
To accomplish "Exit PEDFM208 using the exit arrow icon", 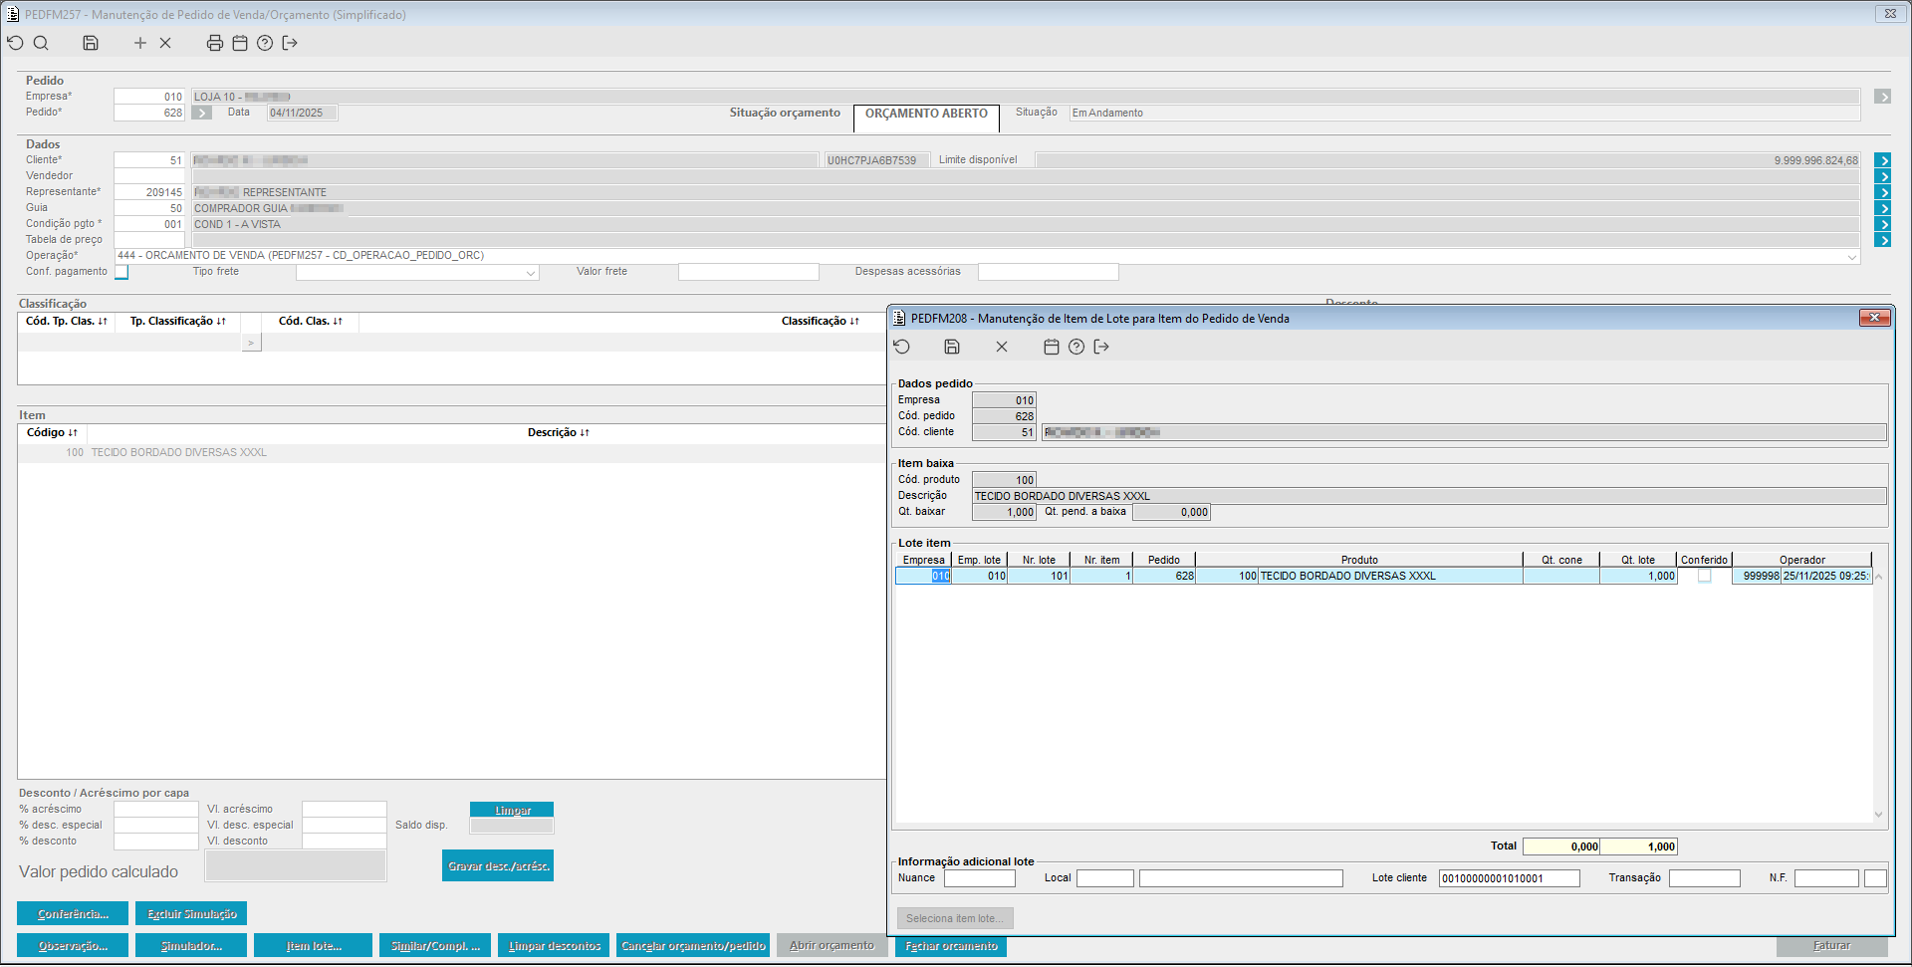I will [1101, 347].
